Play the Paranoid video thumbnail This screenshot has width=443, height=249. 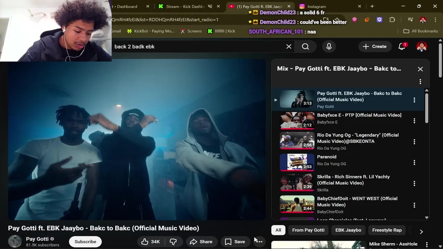point(297,162)
